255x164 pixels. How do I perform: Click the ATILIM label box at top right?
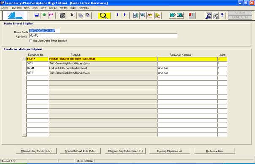[x=240, y=13]
